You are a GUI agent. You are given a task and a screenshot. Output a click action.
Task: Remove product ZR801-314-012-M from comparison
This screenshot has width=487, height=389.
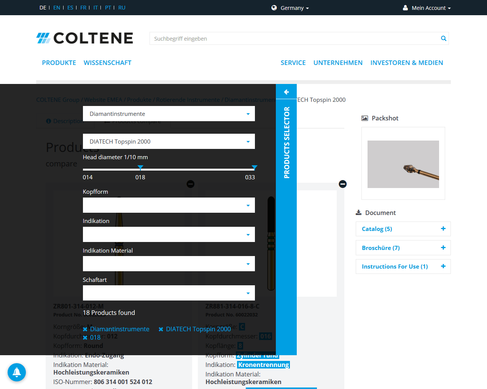click(x=191, y=184)
